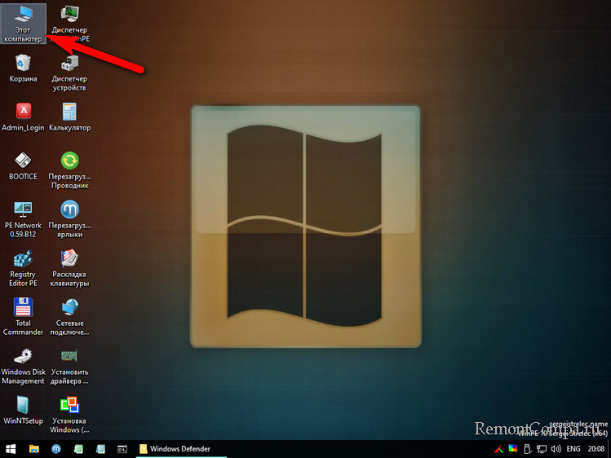Image resolution: width=611 pixels, height=458 pixels.
Task: Open the Windows Start menu
Action: (x=11, y=449)
